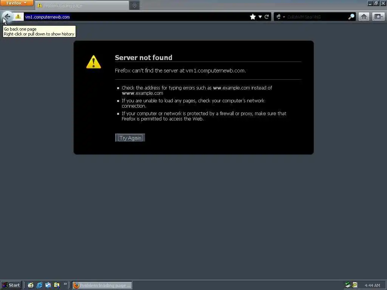This screenshot has height=290, width=387.
Task: Go to the home page via house icon
Action: point(364,17)
